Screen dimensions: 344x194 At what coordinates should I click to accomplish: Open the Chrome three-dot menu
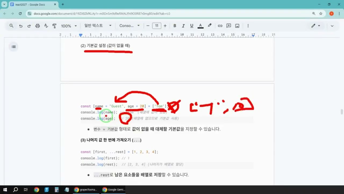[x=339, y=13]
